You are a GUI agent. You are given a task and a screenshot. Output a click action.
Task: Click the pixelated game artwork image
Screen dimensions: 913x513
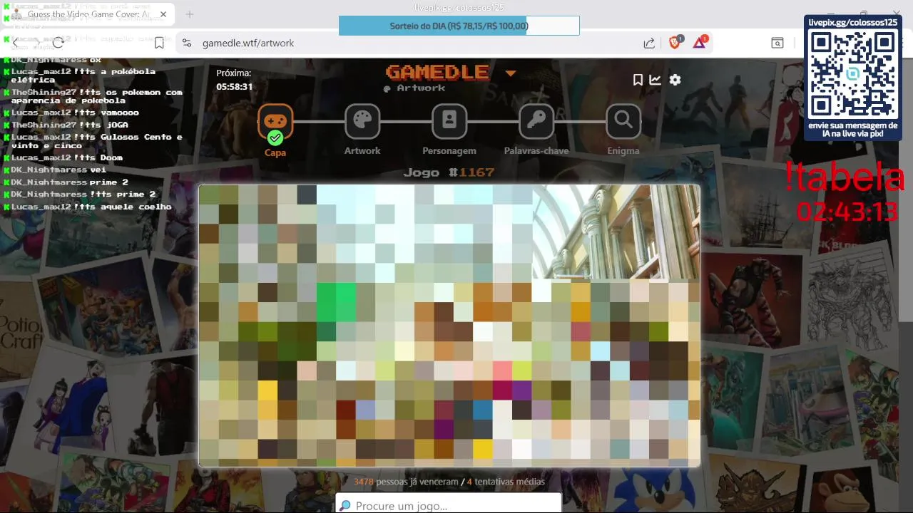[x=449, y=326]
